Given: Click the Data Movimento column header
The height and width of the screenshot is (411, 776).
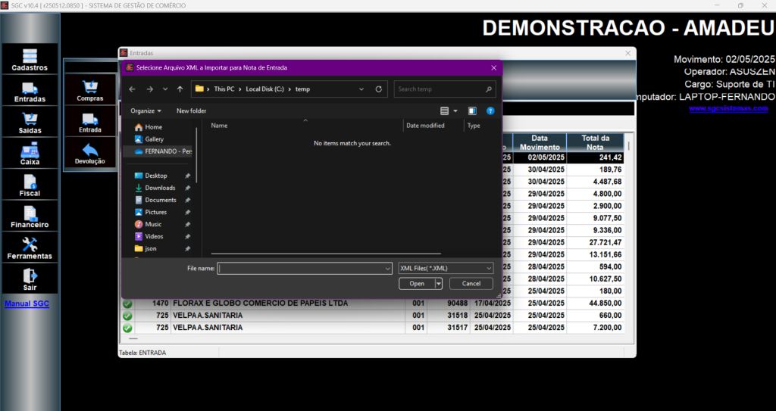Looking at the screenshot, I should point(540,142).
